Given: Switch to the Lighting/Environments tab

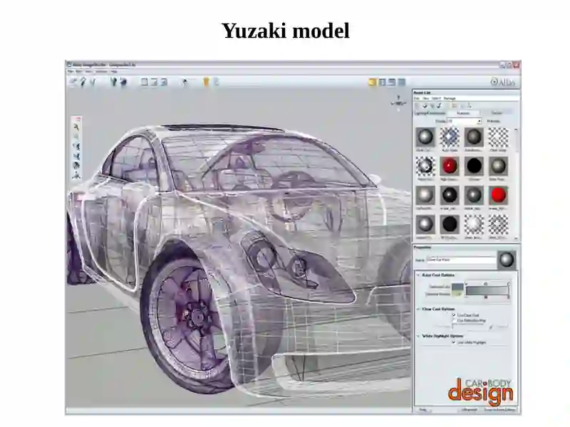Looking at the screenshot, I should 430,113.
